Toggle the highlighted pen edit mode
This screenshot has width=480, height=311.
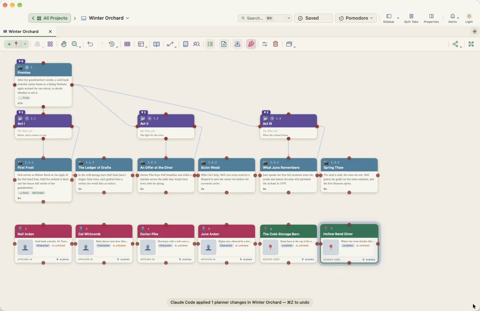pyautogui.click(x=251, y=44)
